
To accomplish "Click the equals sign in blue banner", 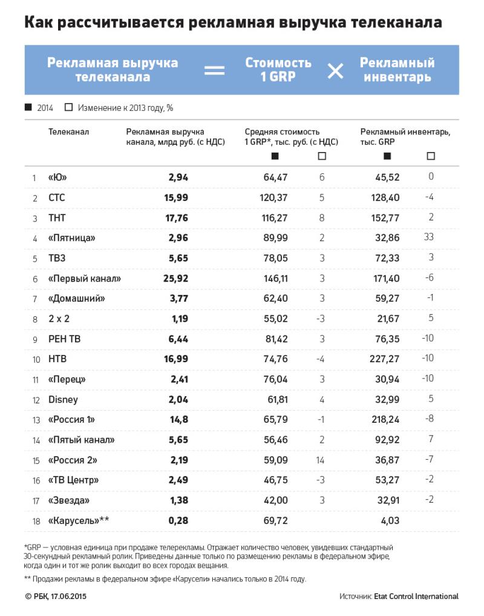I will tap(214, 70).
